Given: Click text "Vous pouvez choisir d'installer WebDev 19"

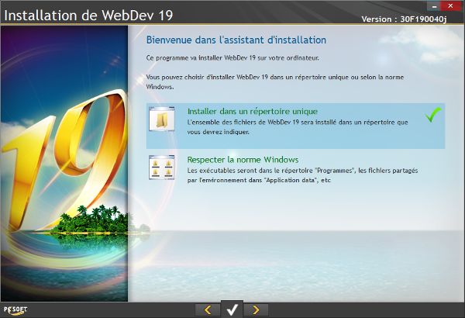Looking at the screenshot, I should [207, 78].
